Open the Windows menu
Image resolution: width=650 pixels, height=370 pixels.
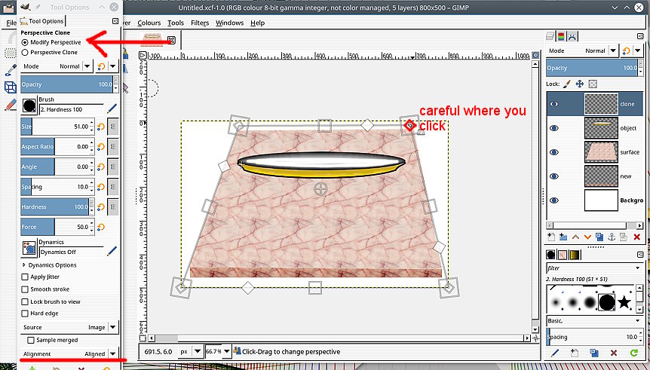(229, 23)
